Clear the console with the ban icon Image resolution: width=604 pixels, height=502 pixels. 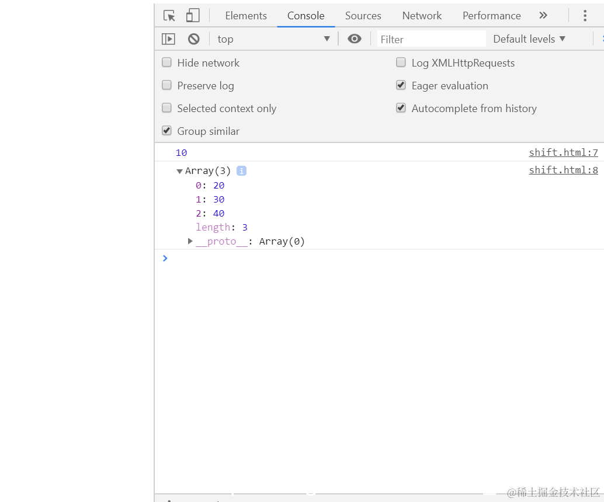(194, 39)
